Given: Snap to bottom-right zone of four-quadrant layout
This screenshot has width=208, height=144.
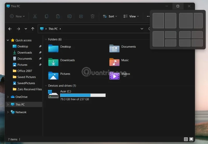Looking at the screenshot, I should click(197, 43).
